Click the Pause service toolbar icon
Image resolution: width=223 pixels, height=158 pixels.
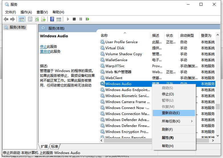coord(81,19)
